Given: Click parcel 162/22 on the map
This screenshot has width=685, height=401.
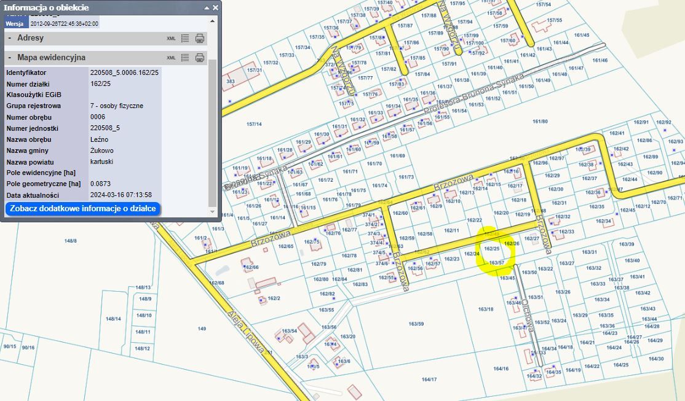Looking at the screenshot, I should click(x=475, y=220).
